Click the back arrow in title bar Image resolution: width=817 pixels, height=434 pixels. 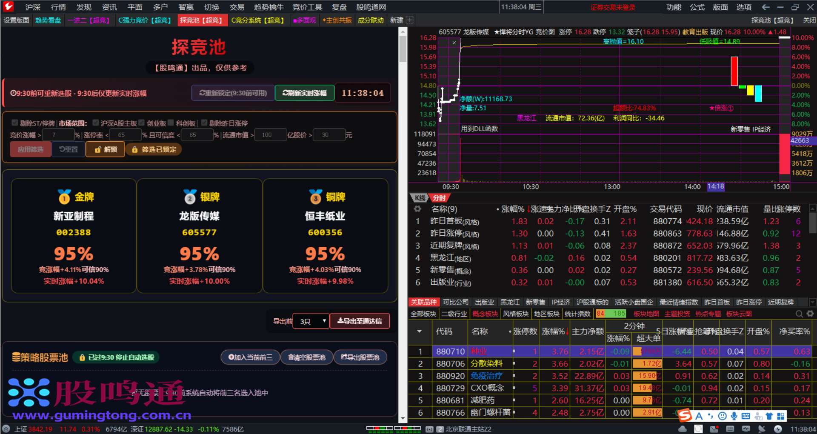point(766,7)
